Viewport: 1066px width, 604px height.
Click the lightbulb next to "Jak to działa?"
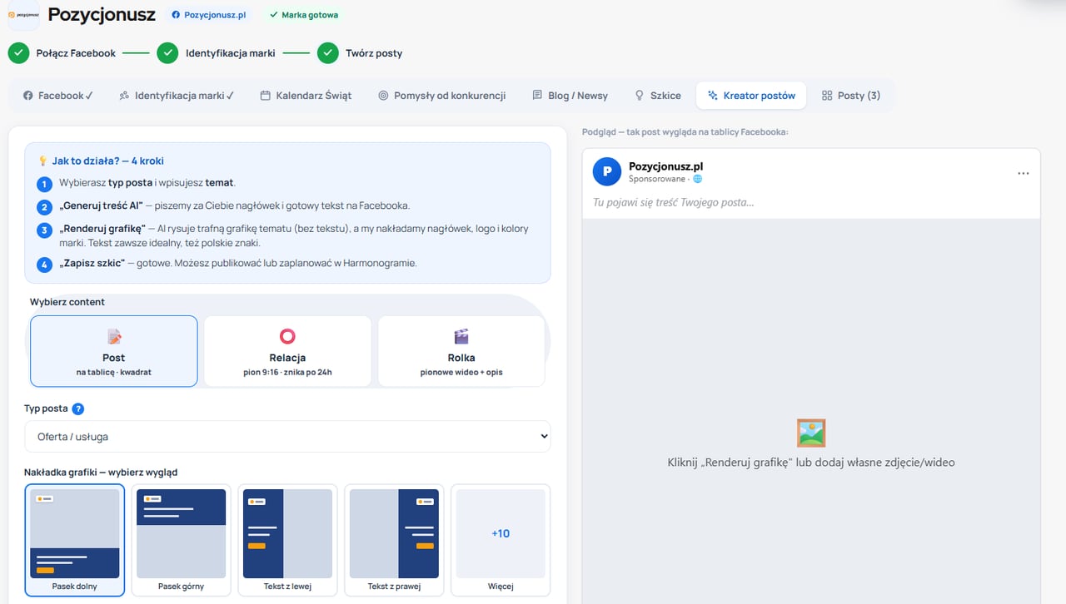(42, 161)
